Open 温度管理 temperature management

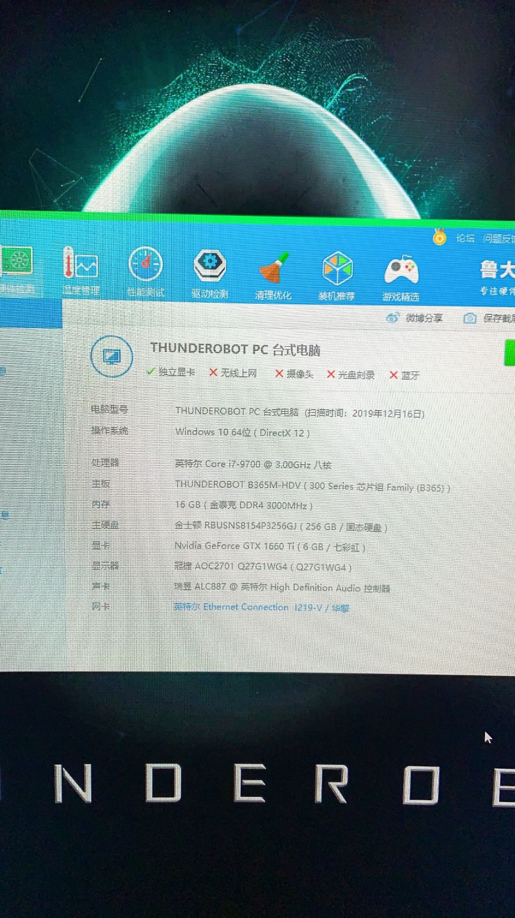click(80, 271)
